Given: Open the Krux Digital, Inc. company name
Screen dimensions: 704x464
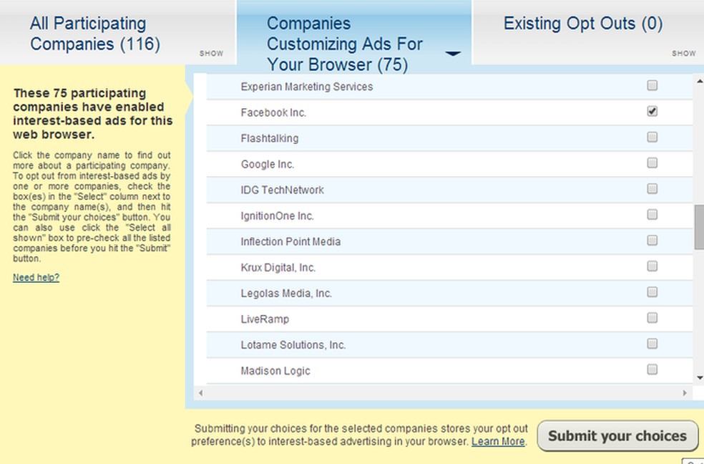Looking at the screenshot, I should point(278,268).
